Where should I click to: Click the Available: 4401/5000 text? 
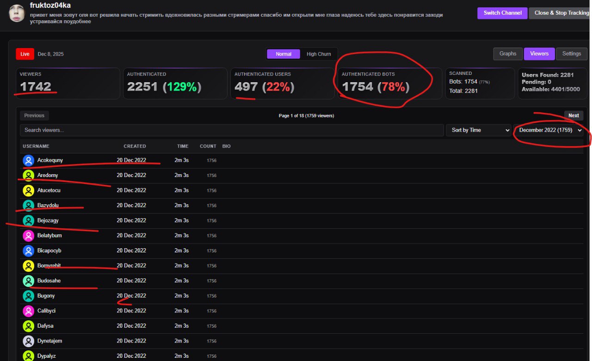pyautogui.click(x=551, y=89)
